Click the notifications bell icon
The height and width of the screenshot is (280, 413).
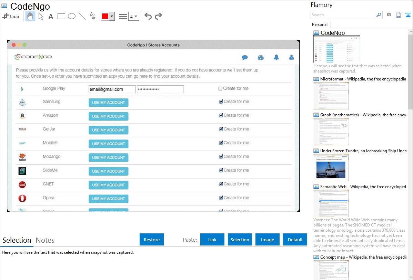point(276,57)
